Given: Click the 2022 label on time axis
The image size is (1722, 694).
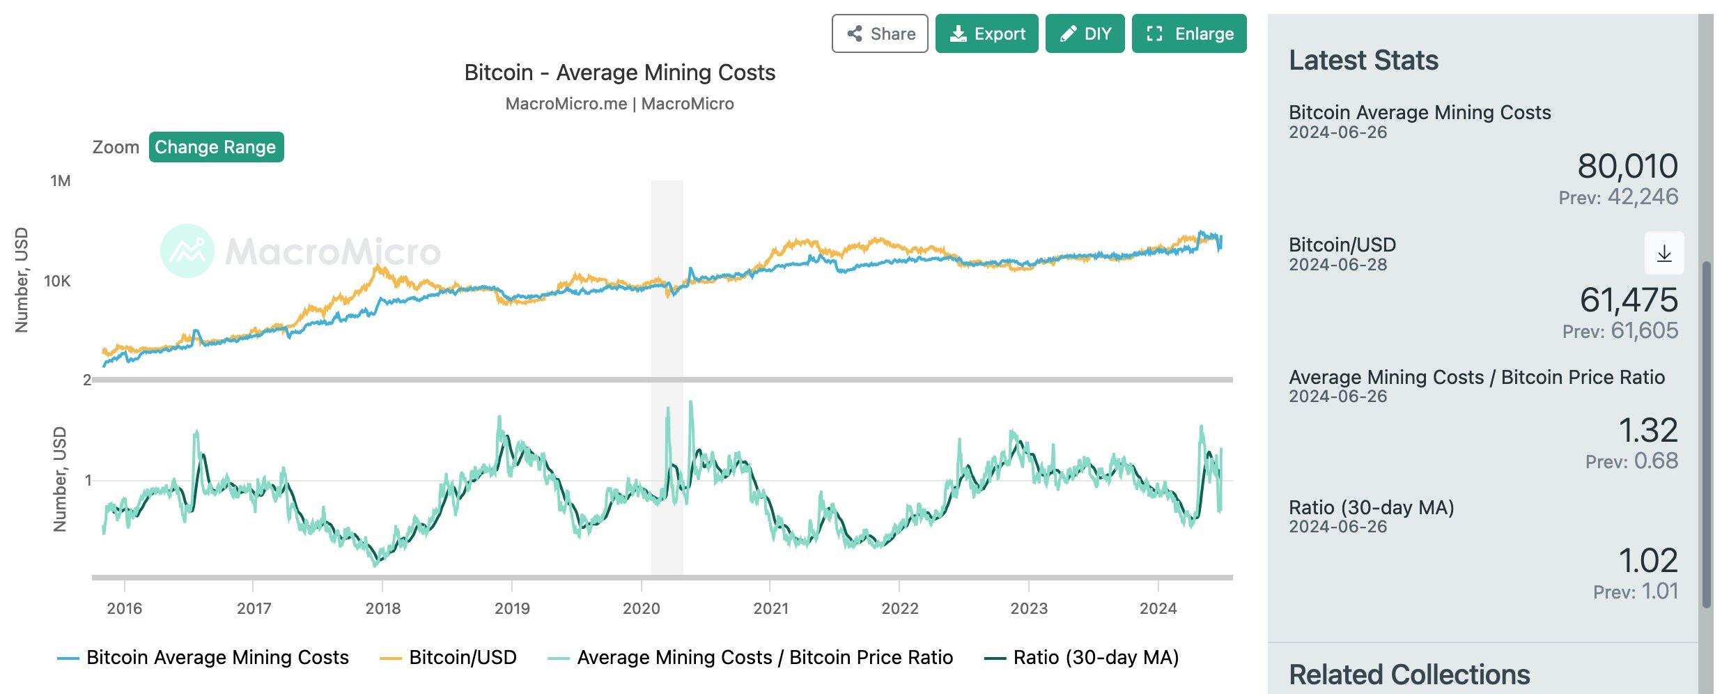Looking at the screenshot, I should coord(899,608).
